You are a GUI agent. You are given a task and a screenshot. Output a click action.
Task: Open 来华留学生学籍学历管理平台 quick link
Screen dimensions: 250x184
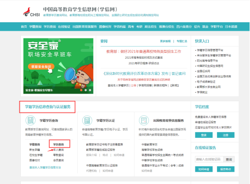coord(214,56)
